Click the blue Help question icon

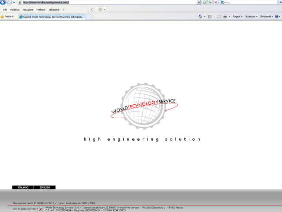pyautogui.click(x=277, y=17)
